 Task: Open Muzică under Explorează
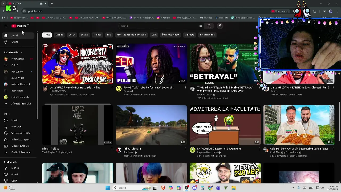[19, 168]
